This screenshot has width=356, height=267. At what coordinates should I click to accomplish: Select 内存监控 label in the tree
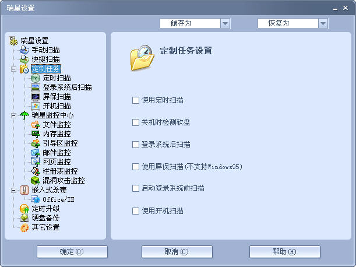pos(57,134)
